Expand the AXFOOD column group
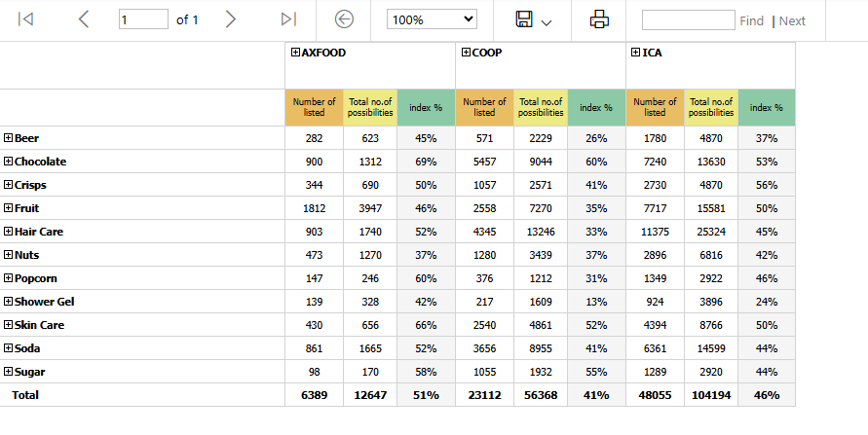Screen dimensions: 868x435 295,53
